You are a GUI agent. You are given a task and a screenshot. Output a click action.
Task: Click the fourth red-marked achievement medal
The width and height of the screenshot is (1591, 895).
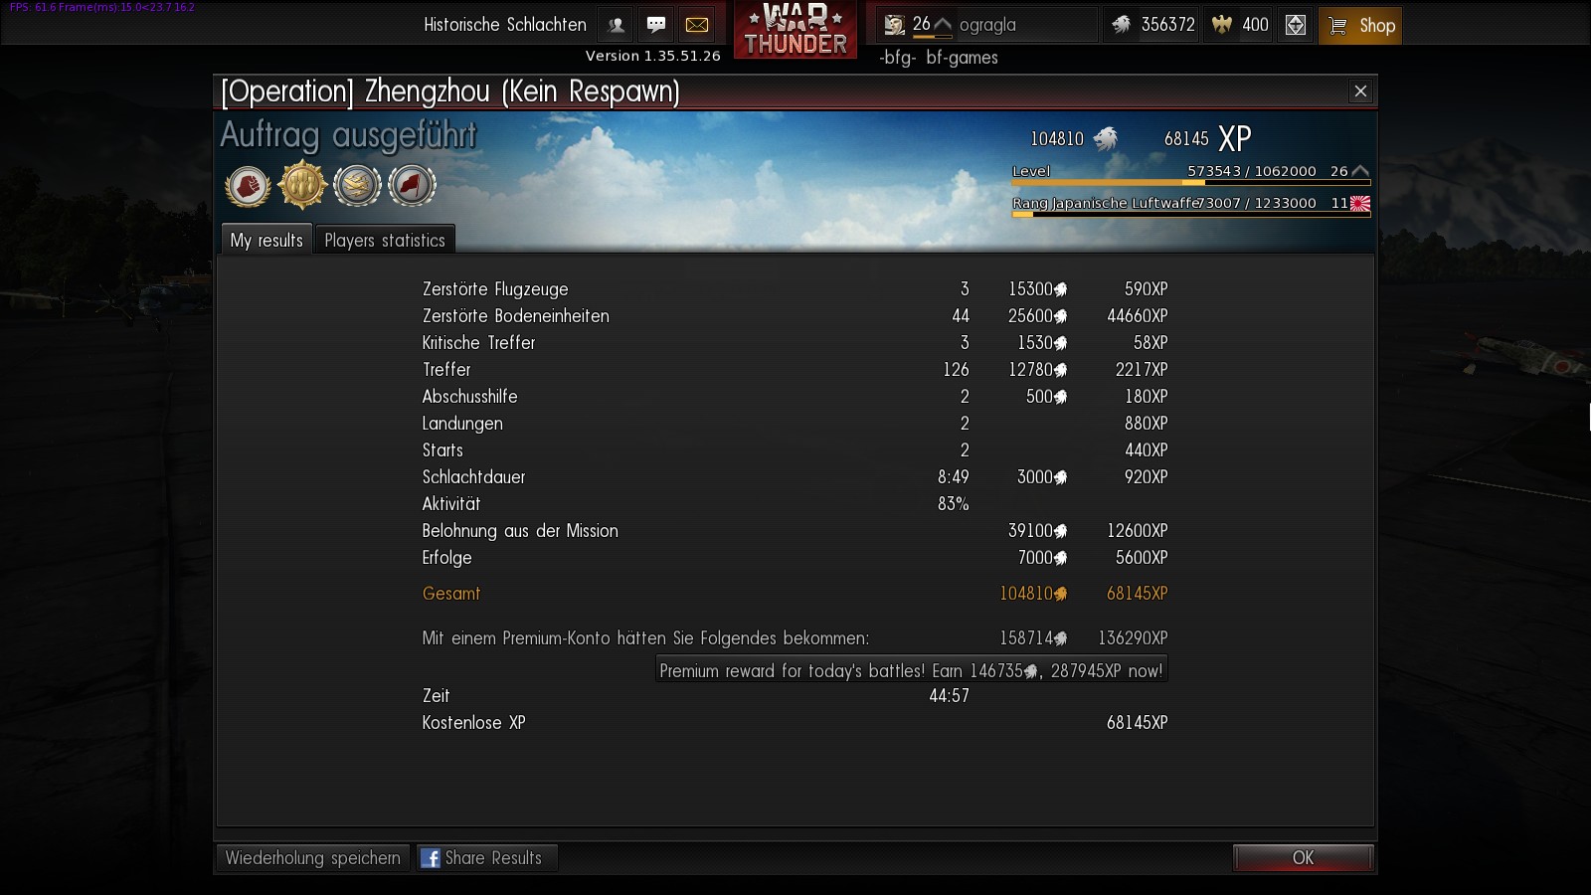[412, 185]
